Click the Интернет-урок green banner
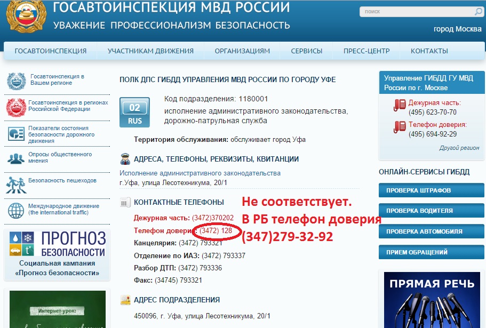Screen dimensions: 486x328 tap(58, 309)
